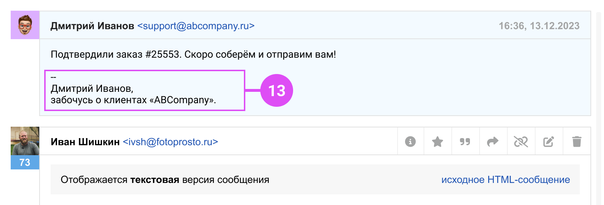Screen dimensions: 604x205
Task: Click Дмитрий Иванов's cartoon avatar
Action: (25, 25)
